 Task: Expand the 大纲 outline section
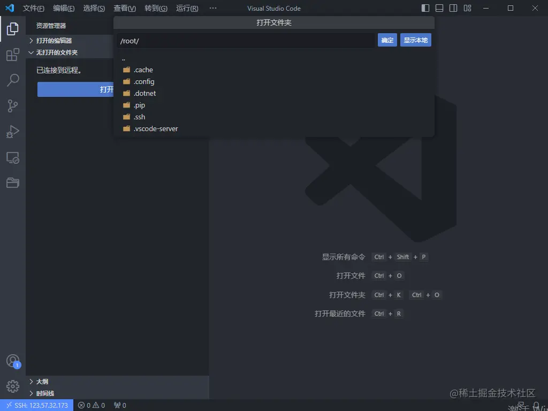tap(118, 382)
